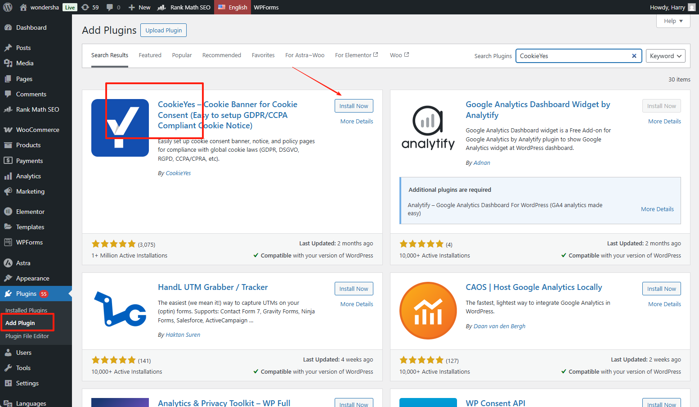Clear the CookieYes search with X icon
The image size is (699, 407).
[x=634, y=56]
